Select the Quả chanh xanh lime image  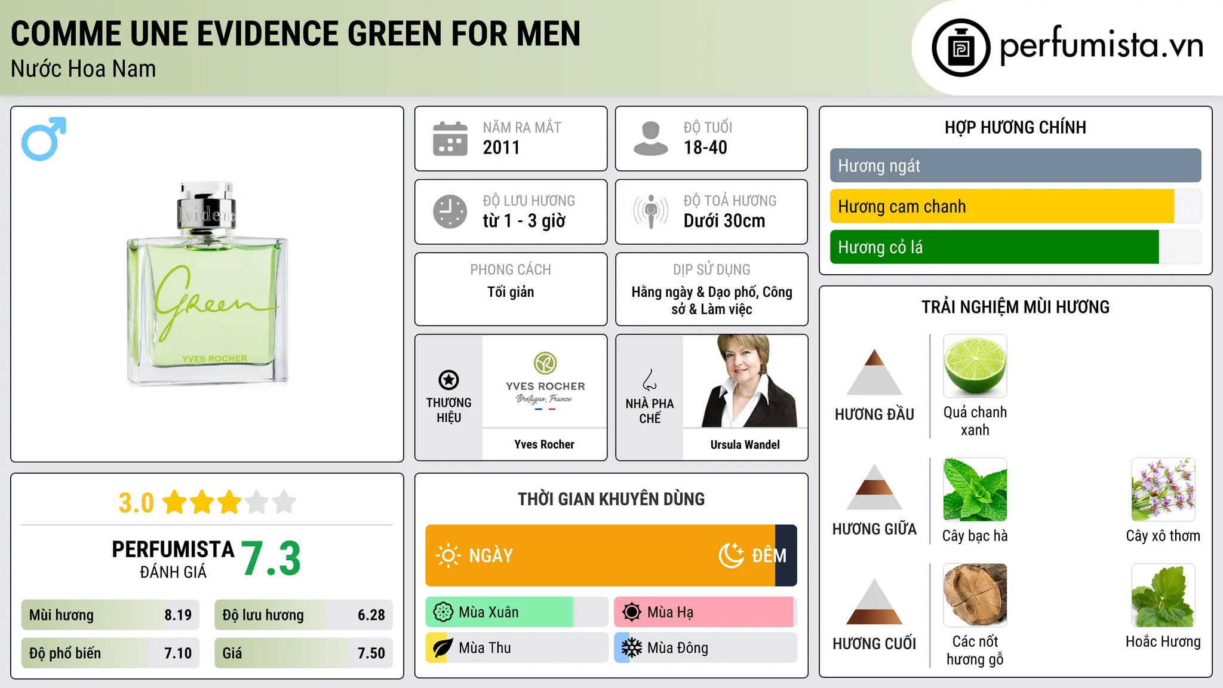(x=975, y=366)
